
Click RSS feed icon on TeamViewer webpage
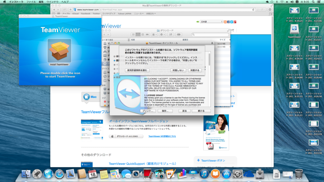[225, 22]
